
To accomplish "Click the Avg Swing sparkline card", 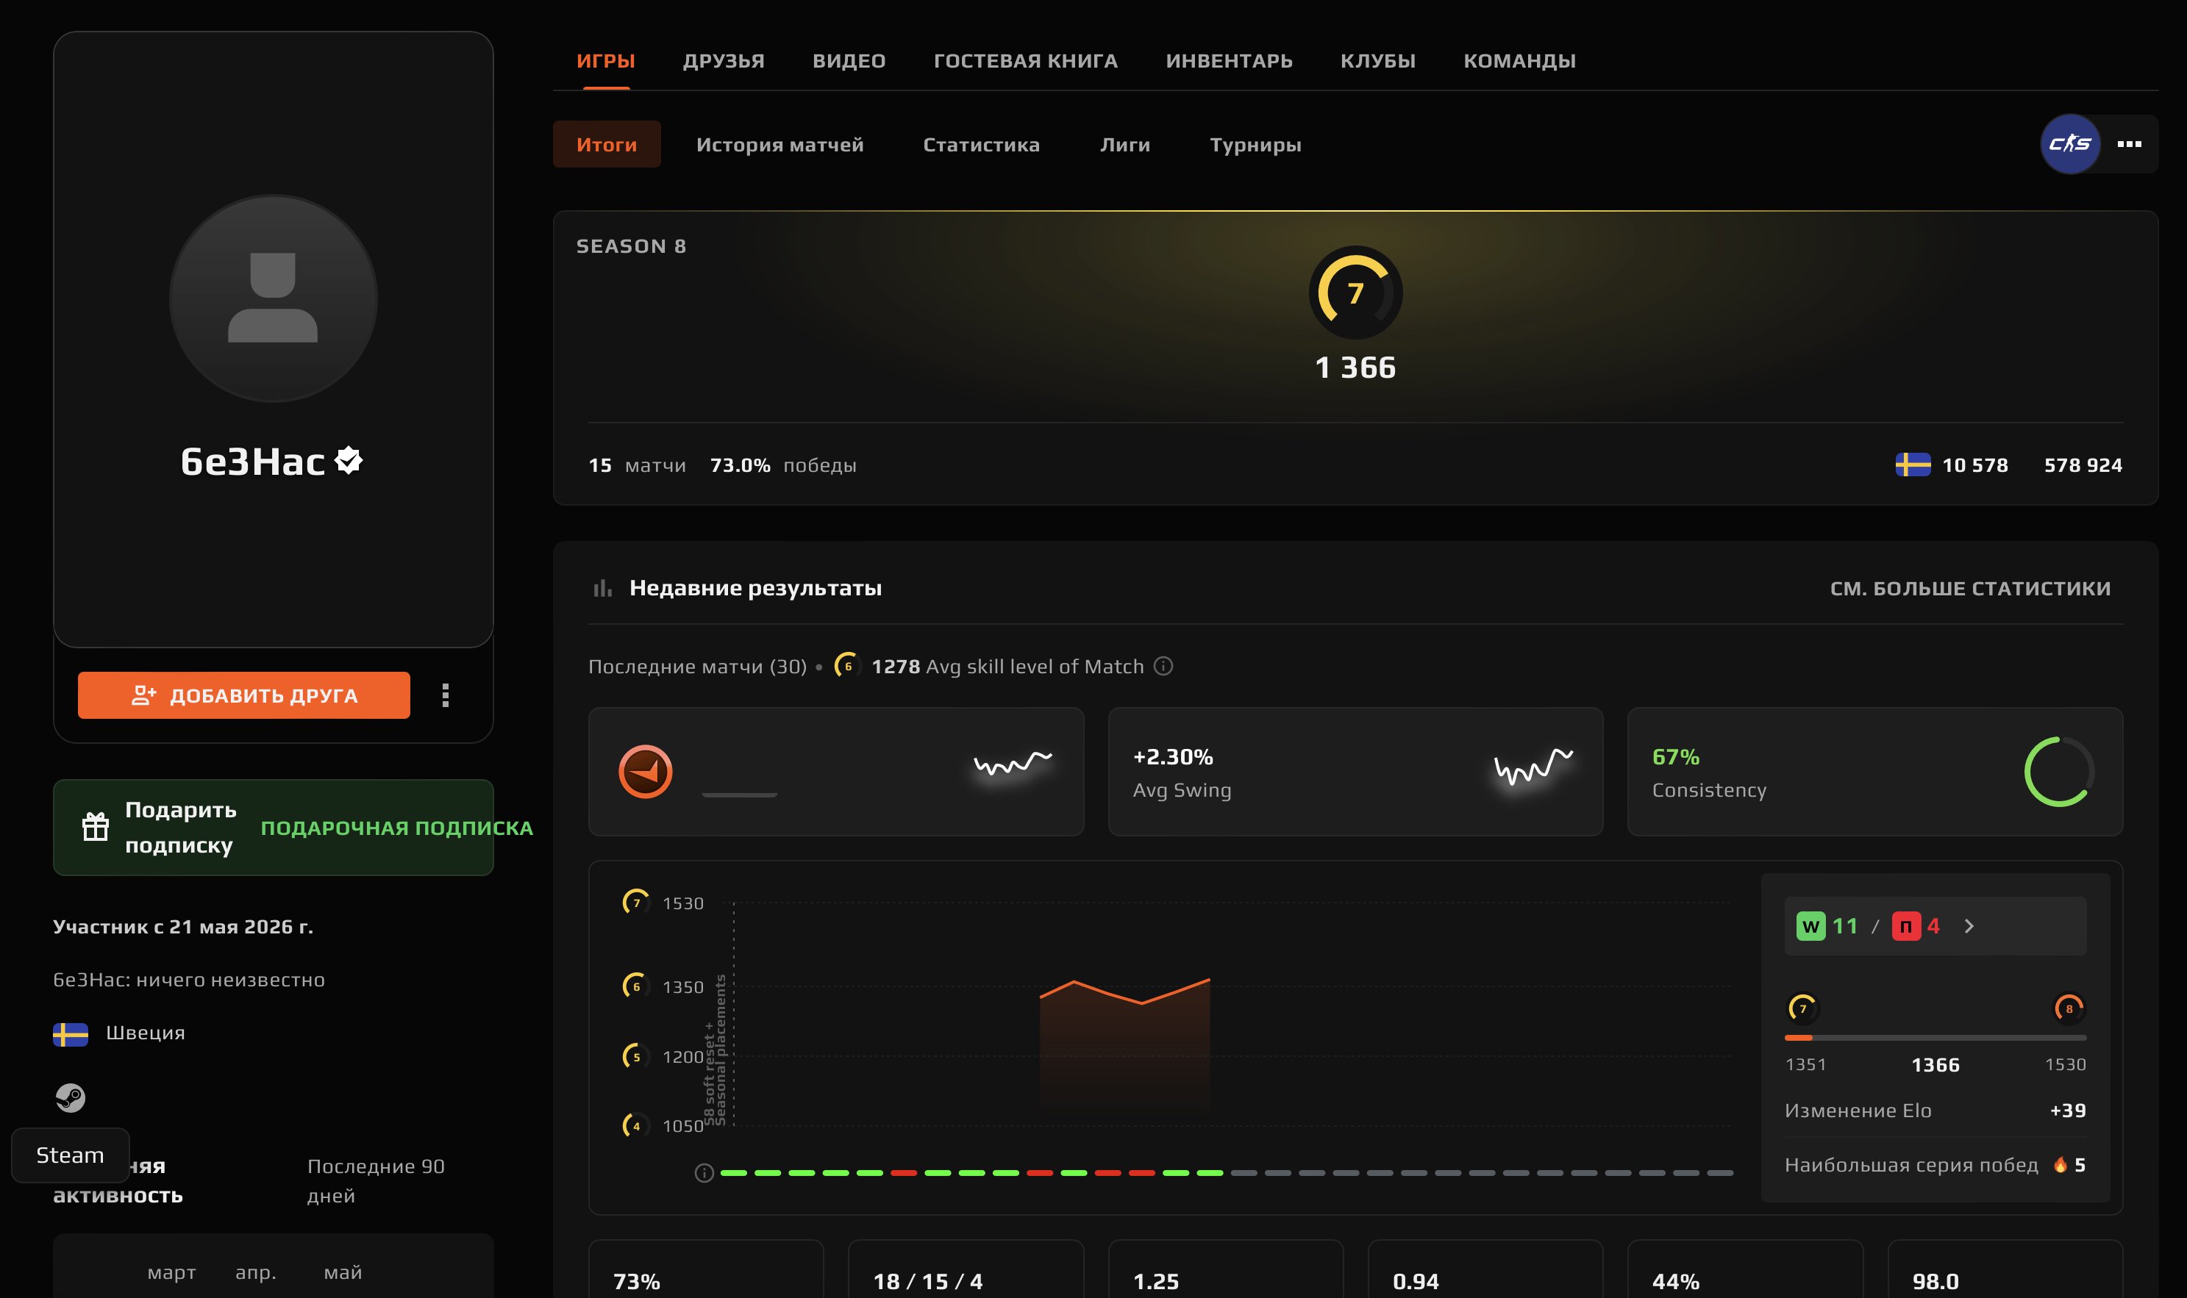I will pyautogui.click(x=1355, y=772).
